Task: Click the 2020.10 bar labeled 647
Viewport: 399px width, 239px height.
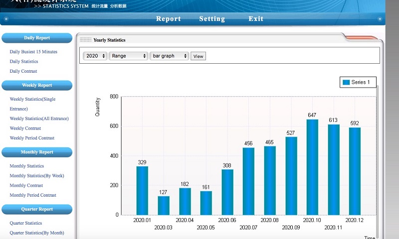Action: (312, 167)
